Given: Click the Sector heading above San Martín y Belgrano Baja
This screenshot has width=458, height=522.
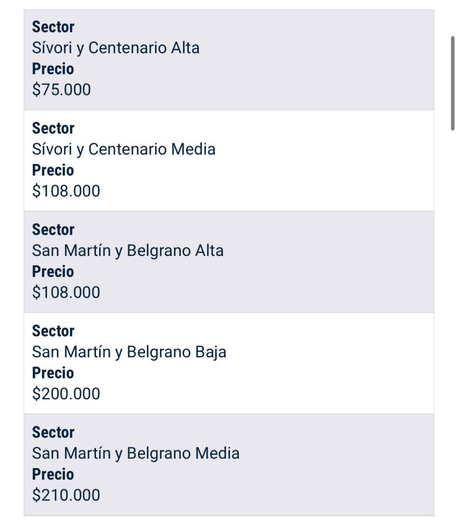Looking at the screenshot, I should (x=53, y=331).
